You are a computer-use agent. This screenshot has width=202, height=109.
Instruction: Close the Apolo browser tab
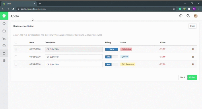(34, 4)
